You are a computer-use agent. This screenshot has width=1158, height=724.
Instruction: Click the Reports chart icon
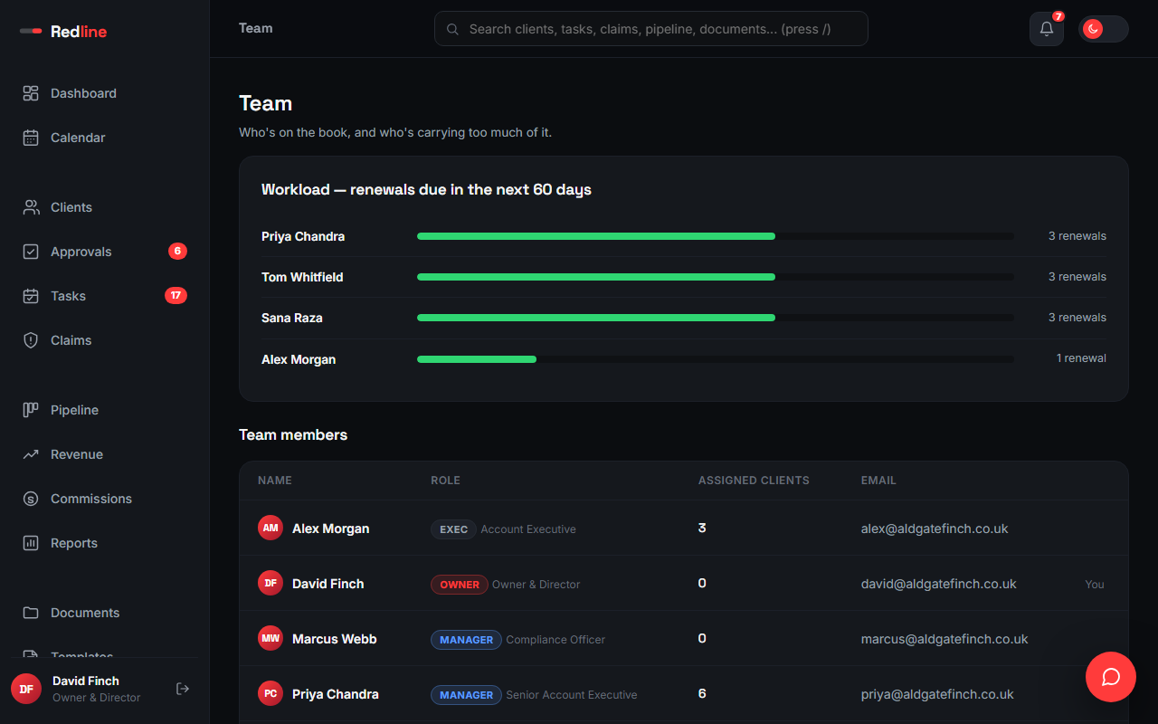[x=31, y=543]
